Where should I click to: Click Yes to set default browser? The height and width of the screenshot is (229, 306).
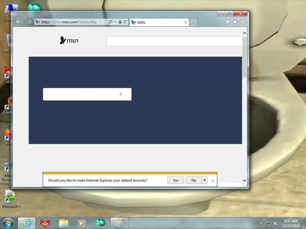tap(176, 180)
